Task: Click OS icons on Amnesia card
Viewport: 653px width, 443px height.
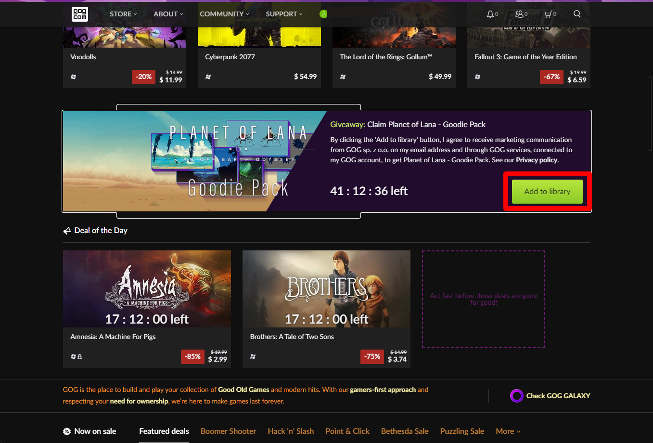Action: pyautogui.click(x=76, y=357)
